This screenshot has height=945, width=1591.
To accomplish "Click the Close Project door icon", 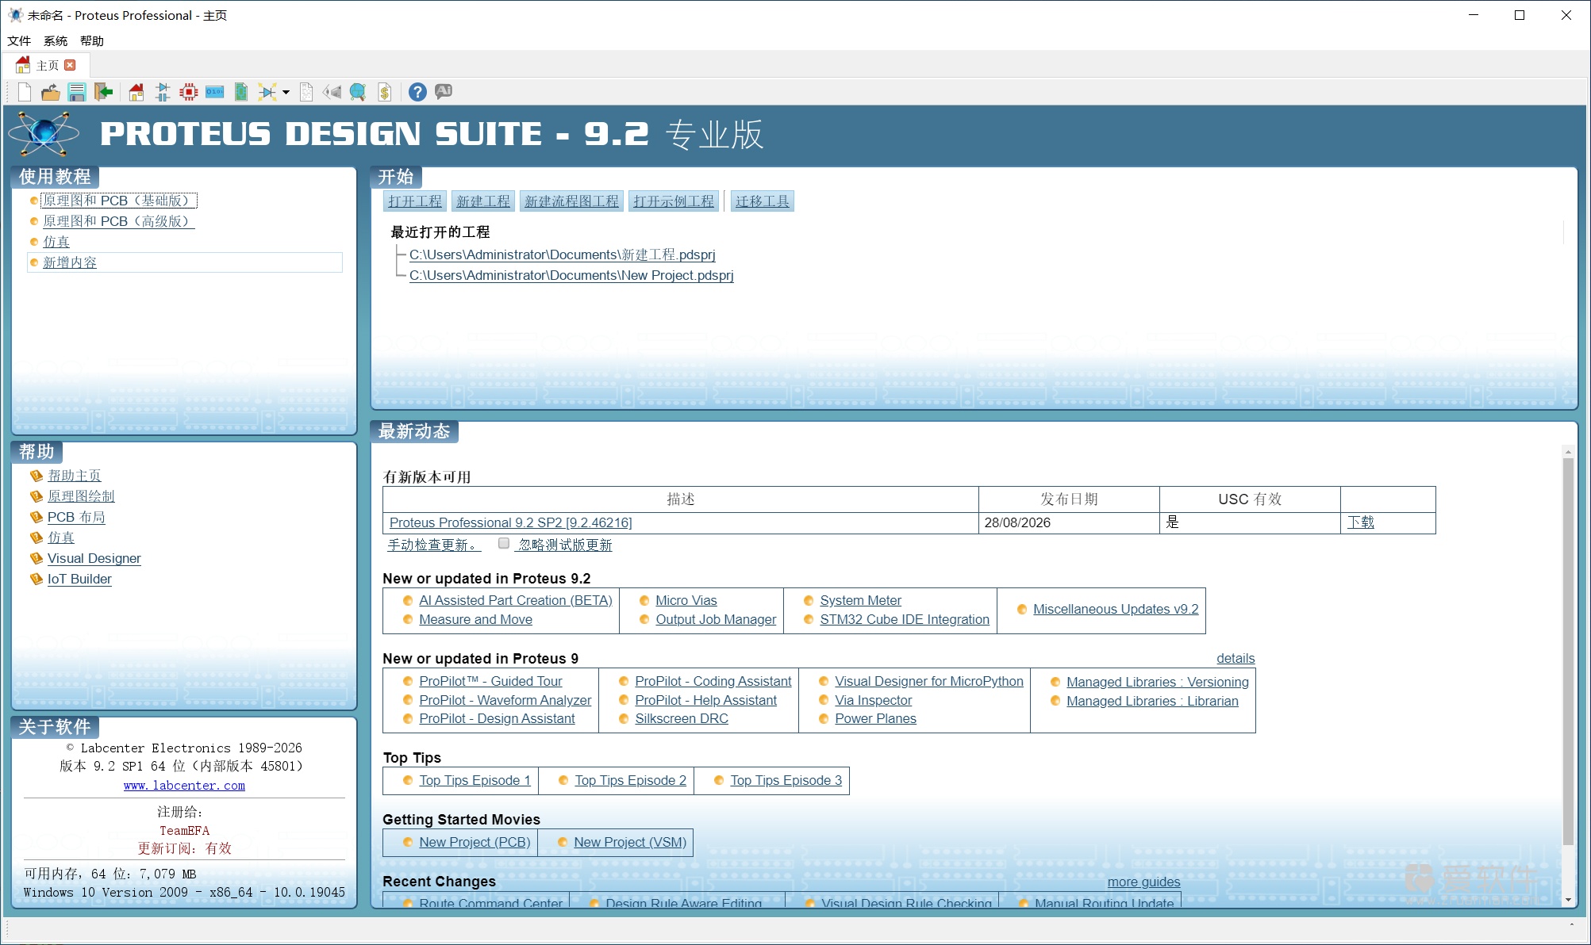I will 103,92.
